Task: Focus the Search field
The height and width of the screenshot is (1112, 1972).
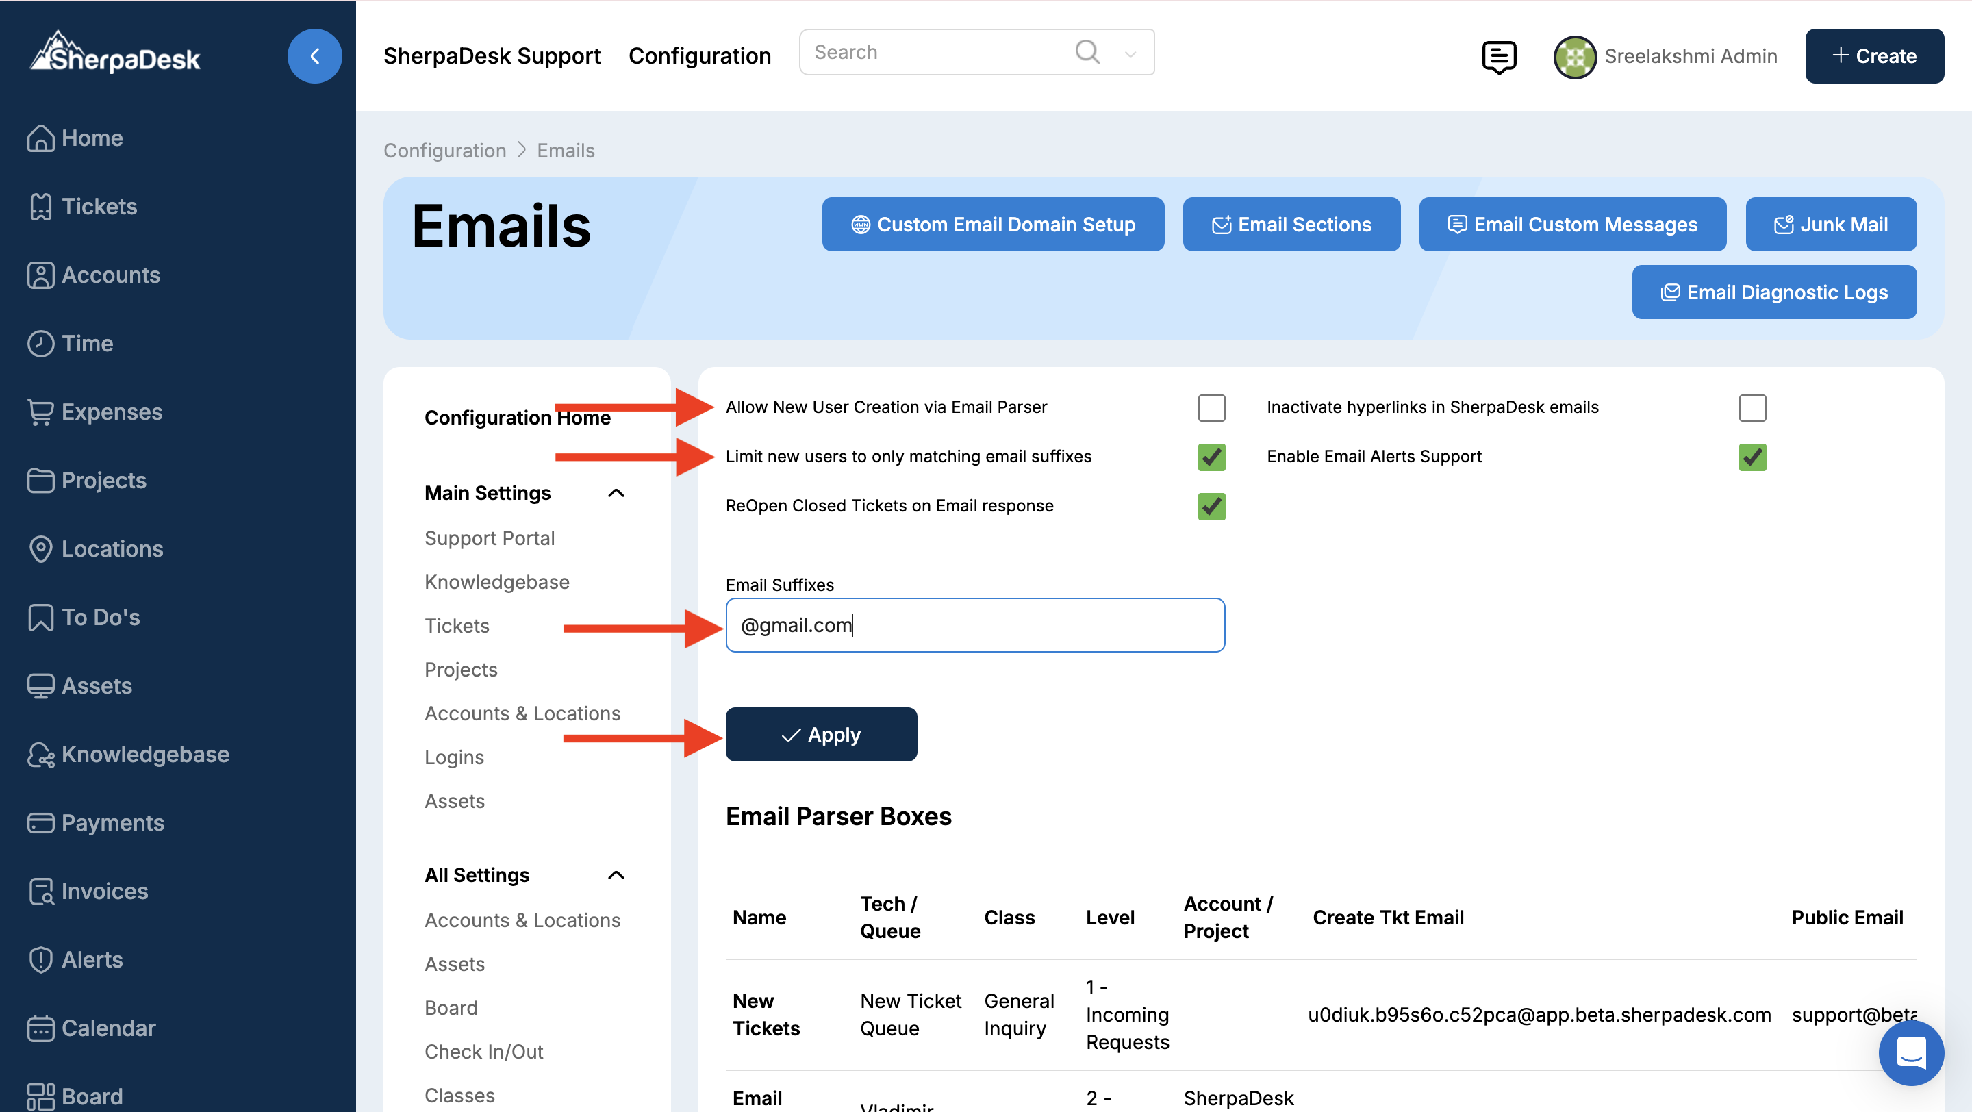Action: pyautogui.click(x=976, y=52)
